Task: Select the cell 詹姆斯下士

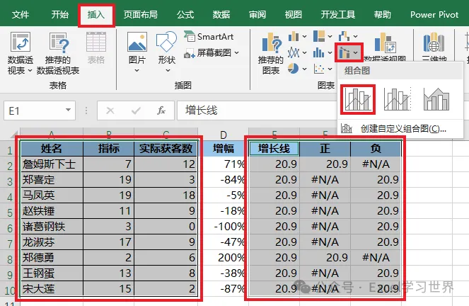Action: 52,164
